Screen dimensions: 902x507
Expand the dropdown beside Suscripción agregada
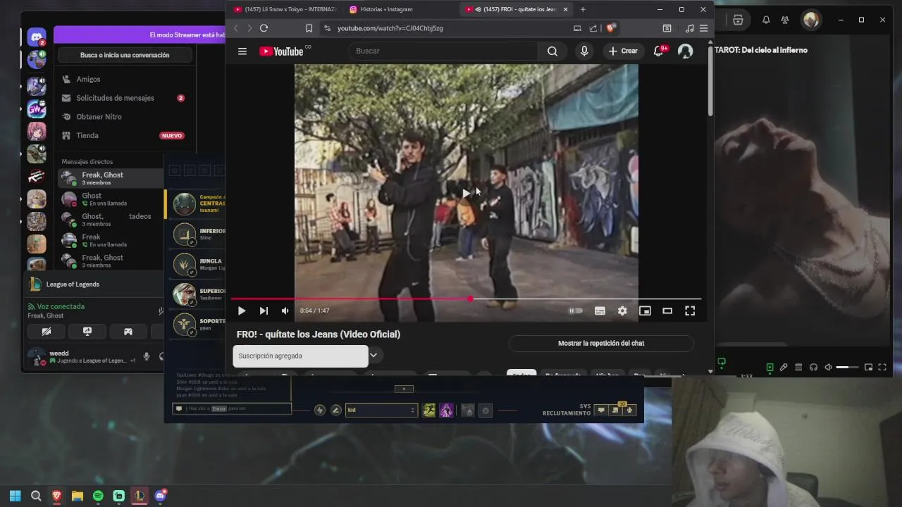click(x=373, y=355)
